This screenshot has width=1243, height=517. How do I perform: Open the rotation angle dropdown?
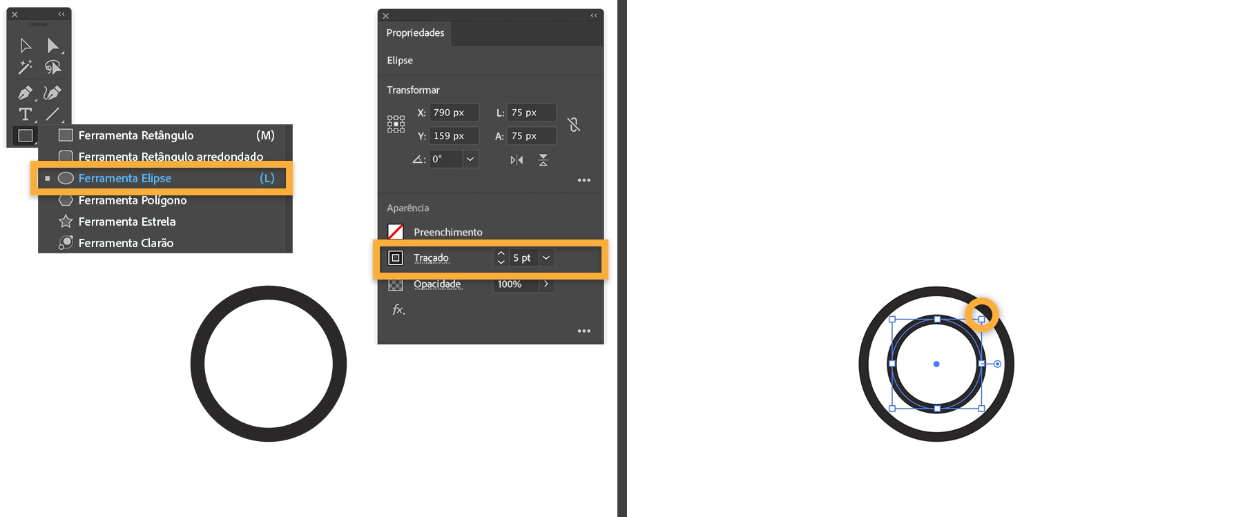[x=470, y=159]
